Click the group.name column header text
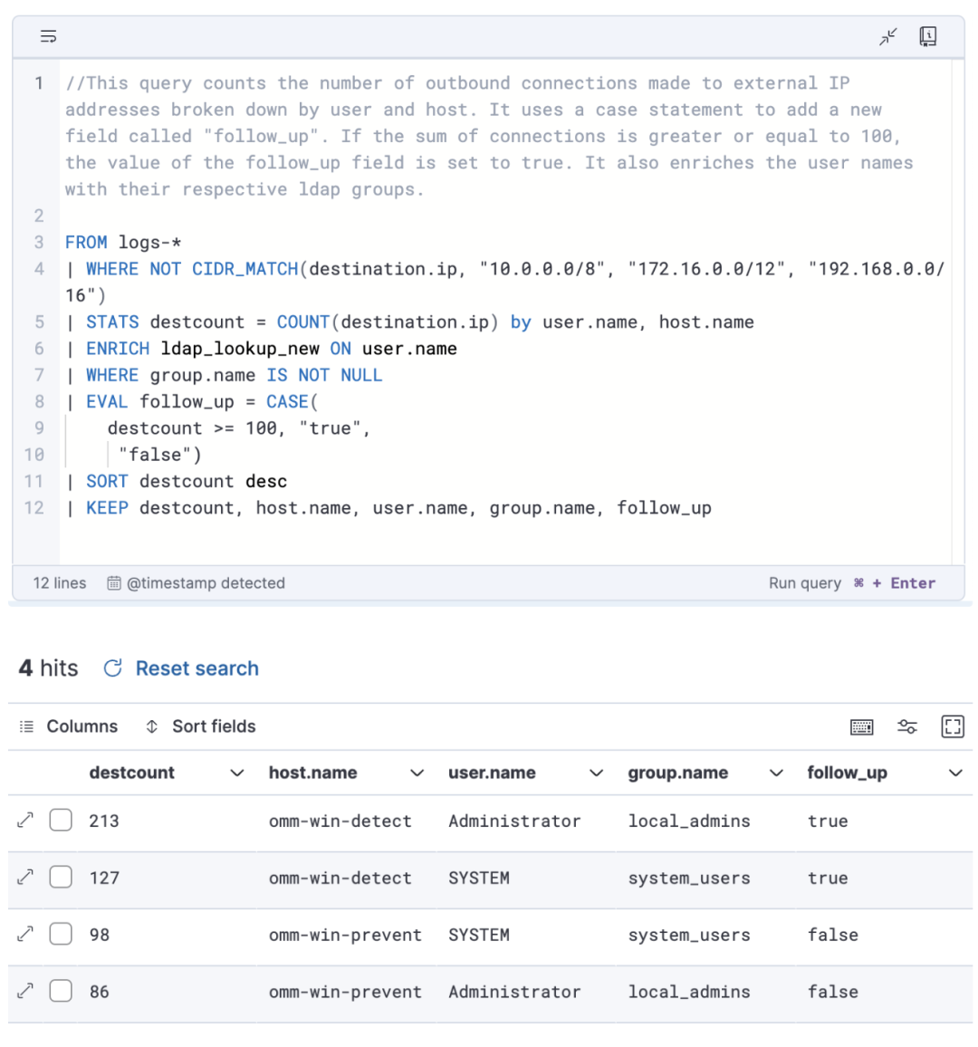Image resolution: width=978 pixels, height=1047 pixels. (x=677, y=773)
